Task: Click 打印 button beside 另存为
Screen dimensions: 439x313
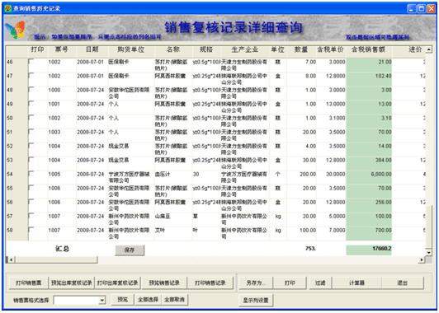Action: pyautogui.click(x=290, y=283)
